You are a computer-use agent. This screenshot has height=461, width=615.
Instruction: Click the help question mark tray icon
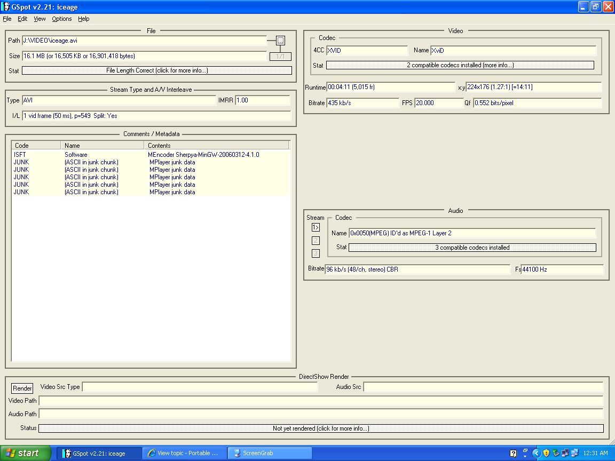tap(513, 454)
